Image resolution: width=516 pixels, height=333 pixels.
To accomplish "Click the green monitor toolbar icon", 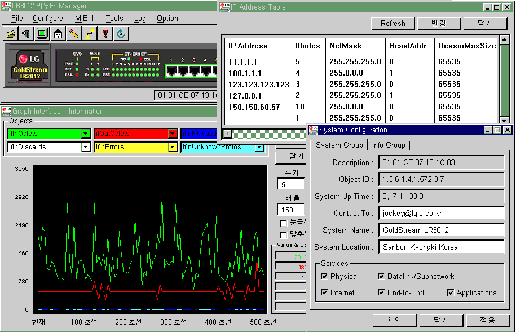I will (x=42, y=34).
